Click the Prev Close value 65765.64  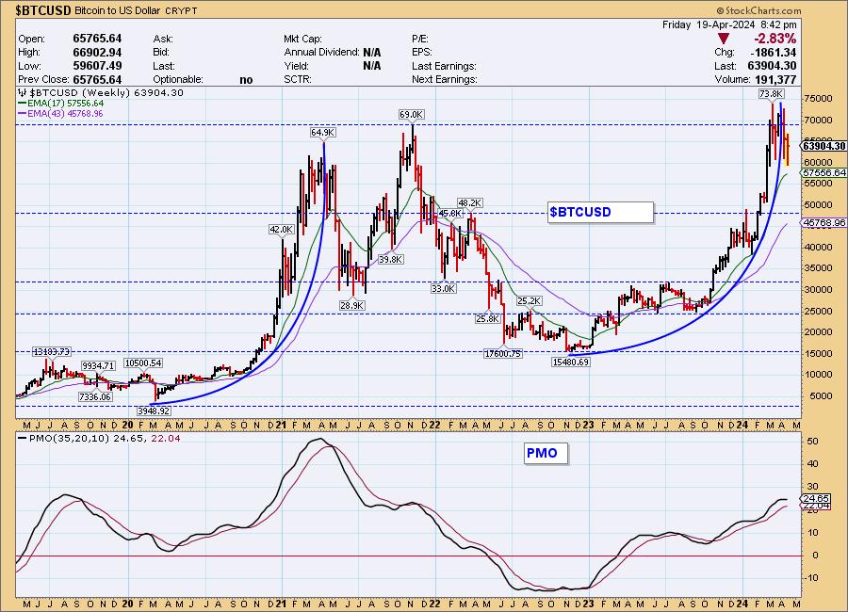pos(97,79)
